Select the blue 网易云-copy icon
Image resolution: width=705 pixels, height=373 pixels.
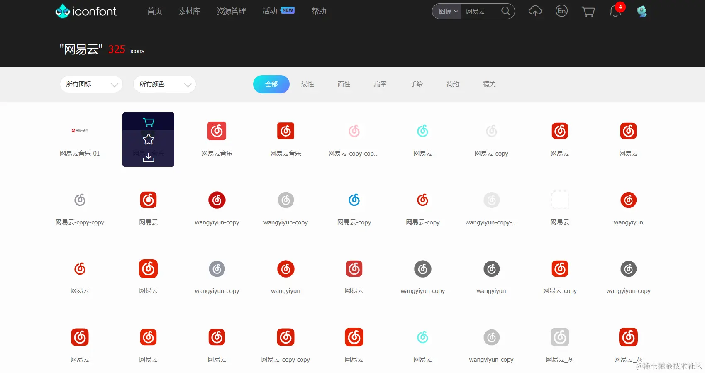tap(354, 200)
